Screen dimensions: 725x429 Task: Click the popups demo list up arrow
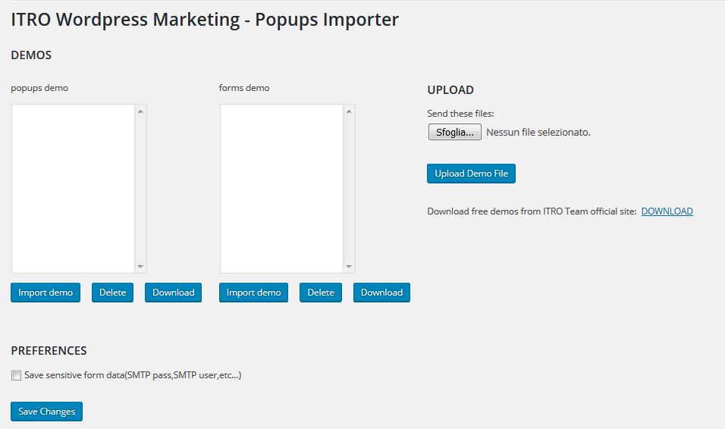tap(140, 111)
